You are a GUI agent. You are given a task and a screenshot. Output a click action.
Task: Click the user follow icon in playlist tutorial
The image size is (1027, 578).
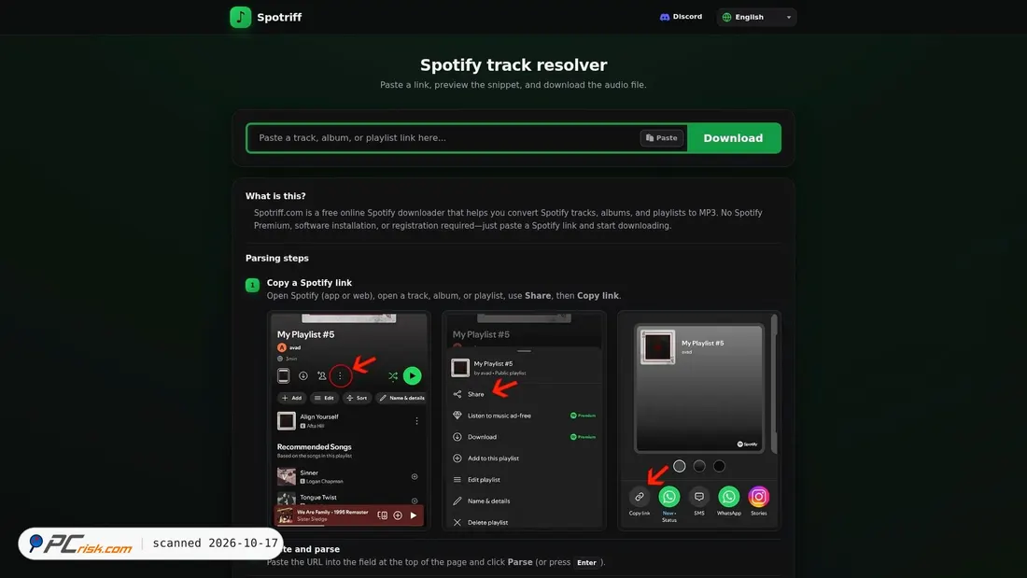321,376
